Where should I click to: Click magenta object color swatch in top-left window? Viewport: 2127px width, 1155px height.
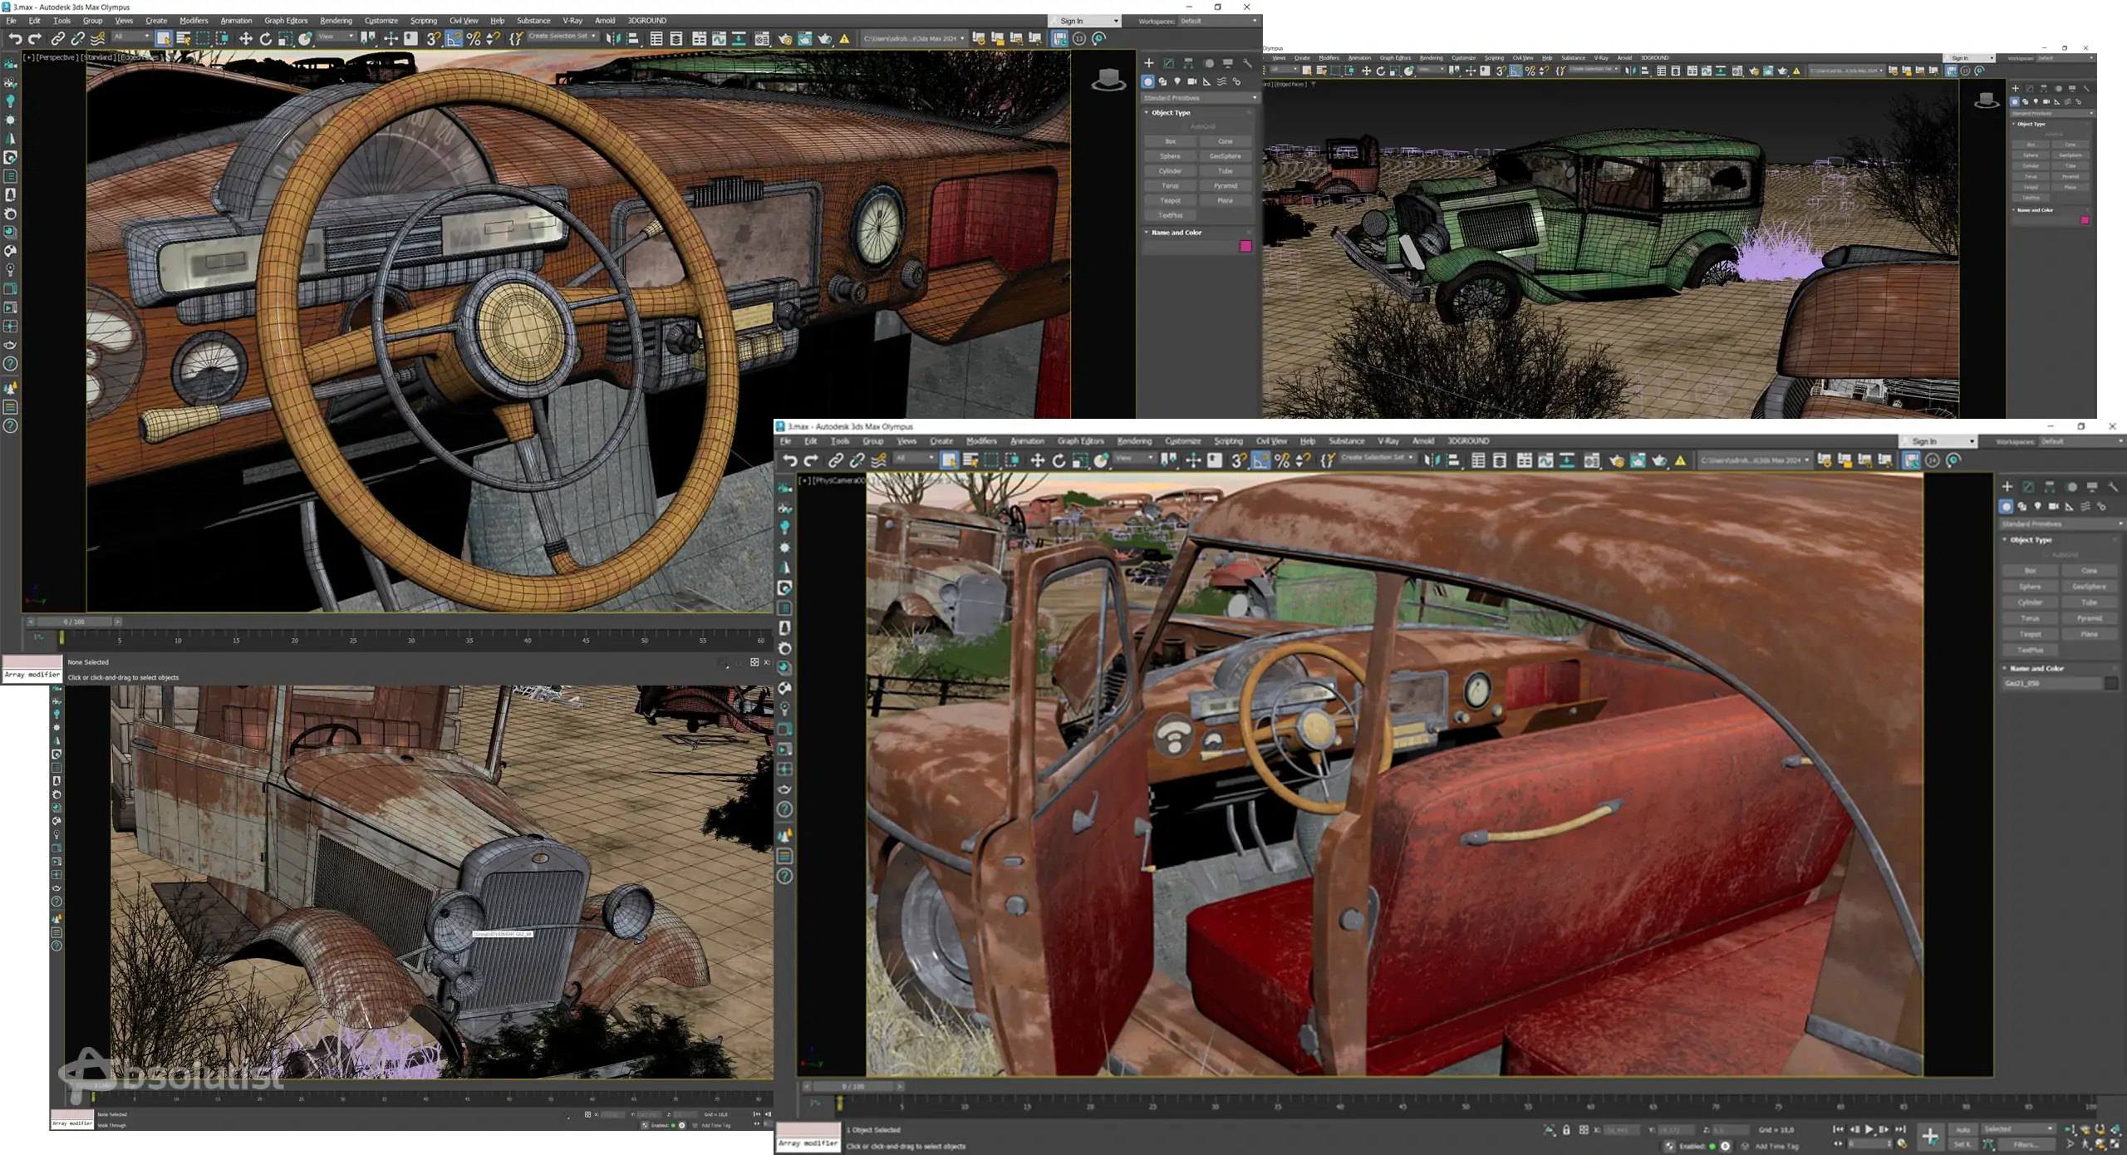point(1245,247)
